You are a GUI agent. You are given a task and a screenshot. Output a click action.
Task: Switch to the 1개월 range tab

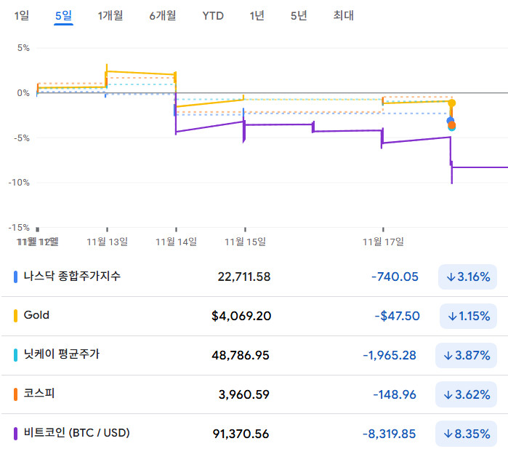[110, 15]
